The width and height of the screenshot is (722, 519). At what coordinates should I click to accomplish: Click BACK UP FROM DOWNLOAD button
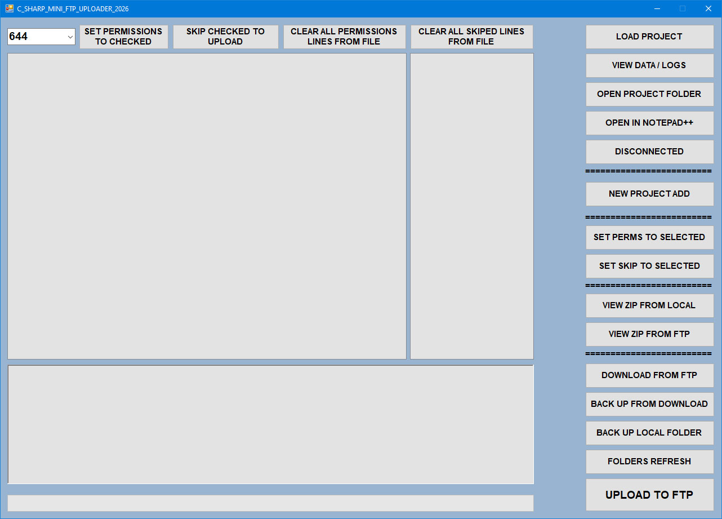[649, 404]
